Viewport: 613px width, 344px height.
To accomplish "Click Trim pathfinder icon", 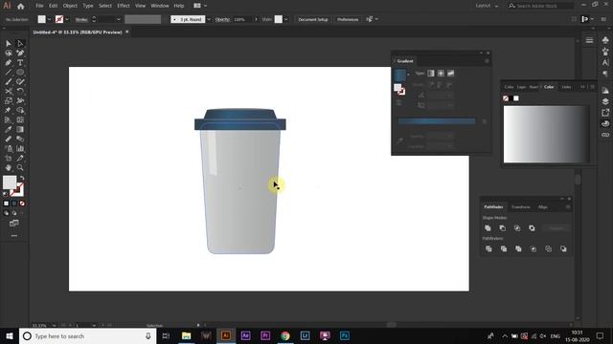I will coord(504,248).
